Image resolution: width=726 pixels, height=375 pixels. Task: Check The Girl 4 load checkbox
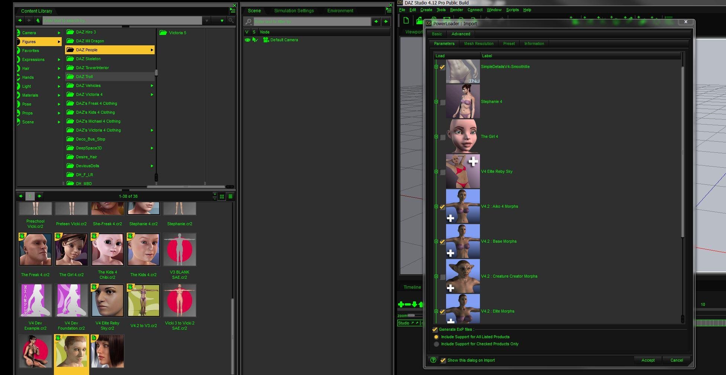442,137
